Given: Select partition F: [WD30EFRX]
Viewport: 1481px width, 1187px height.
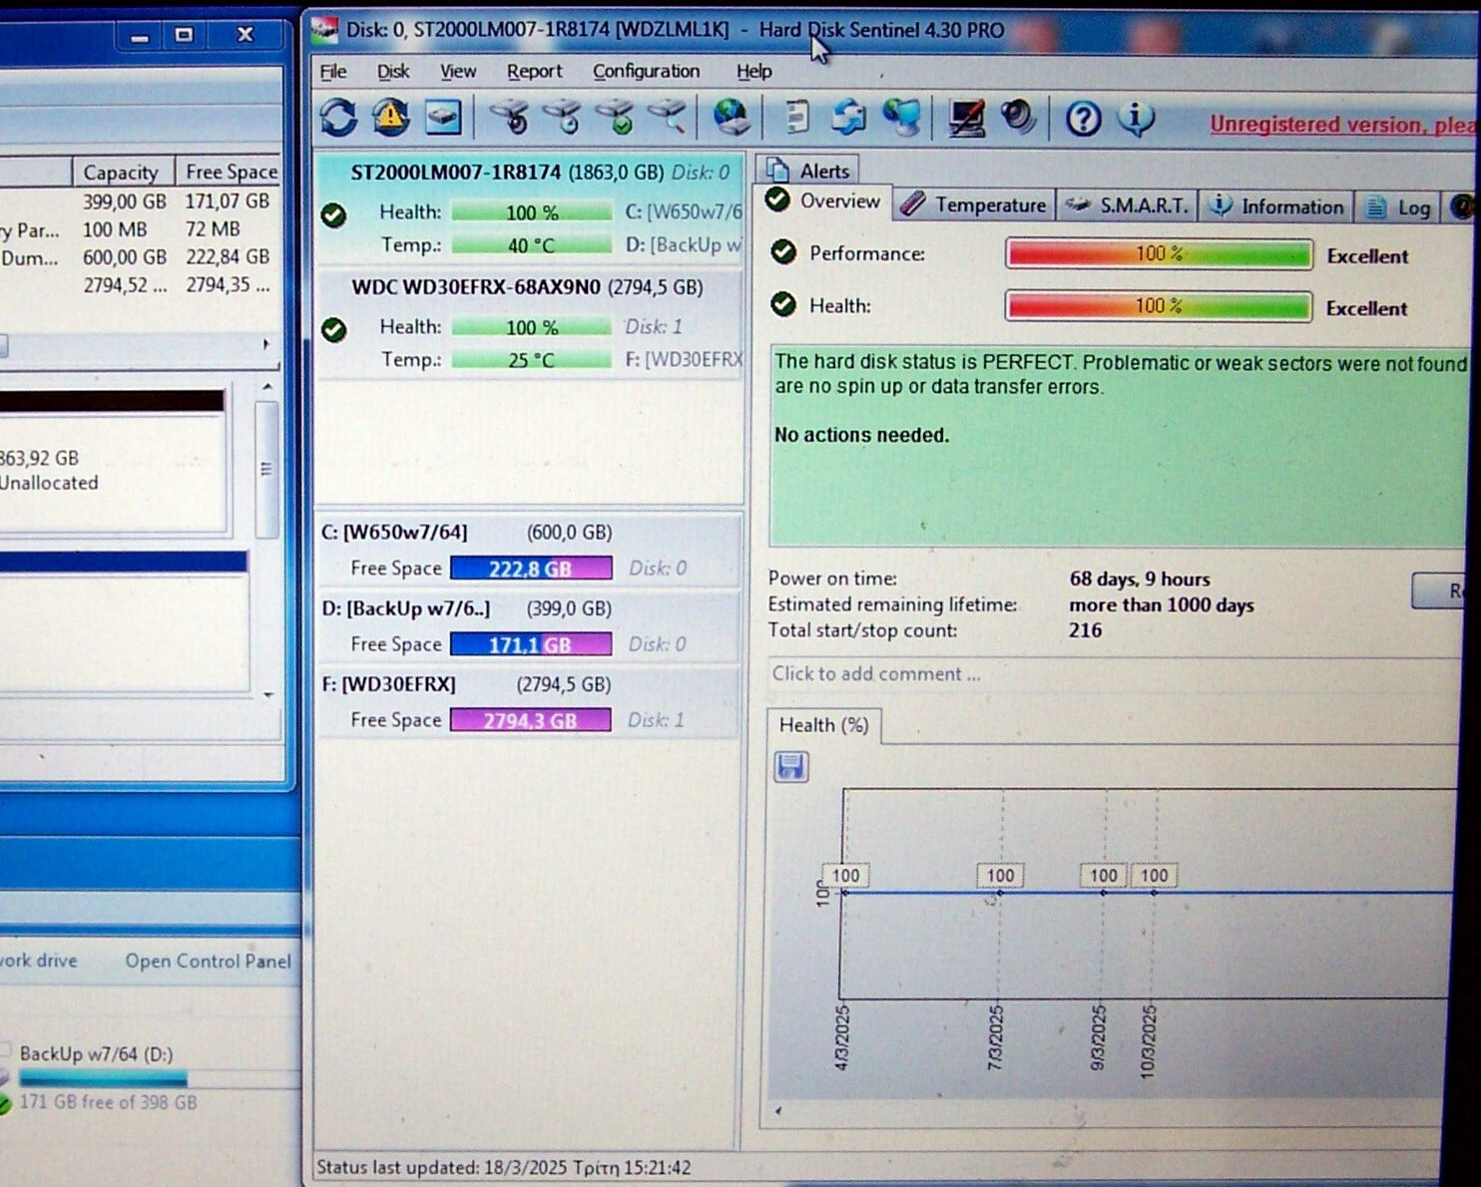Looking at the screenshot, I should tap(529, 701).
